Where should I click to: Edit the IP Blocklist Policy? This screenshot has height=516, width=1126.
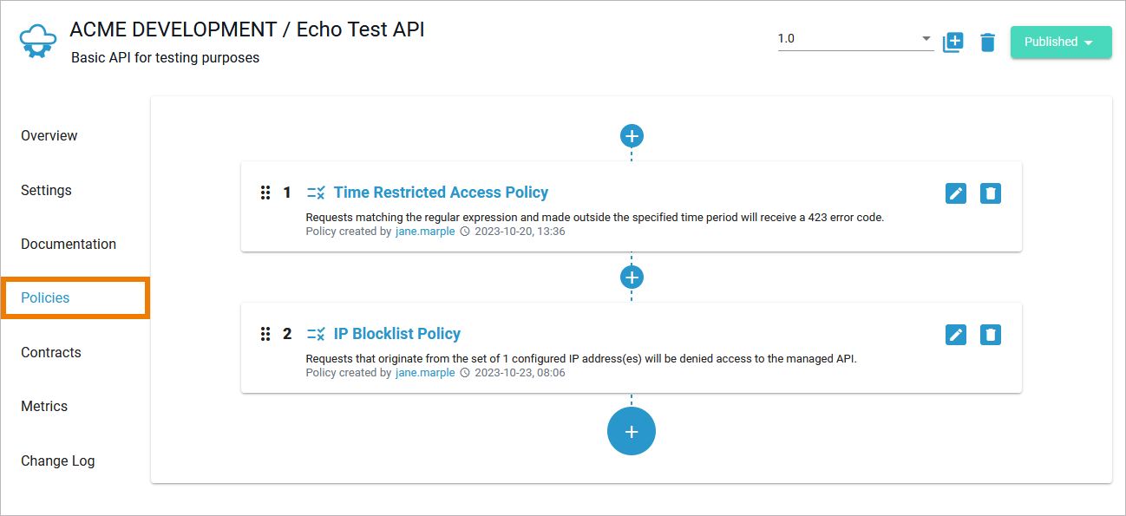pos(955,335)
